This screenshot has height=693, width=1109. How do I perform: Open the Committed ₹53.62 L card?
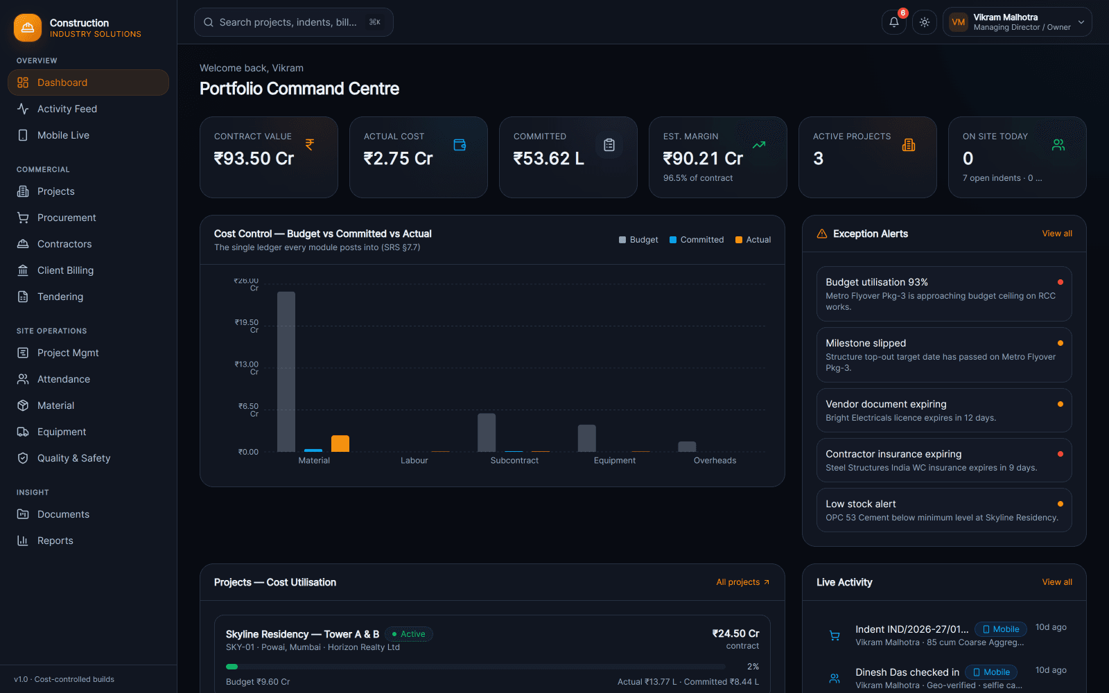[x=568, y=157]
